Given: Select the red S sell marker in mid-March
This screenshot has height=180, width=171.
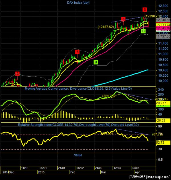Looking at the screenshot, I should [123, 19].
